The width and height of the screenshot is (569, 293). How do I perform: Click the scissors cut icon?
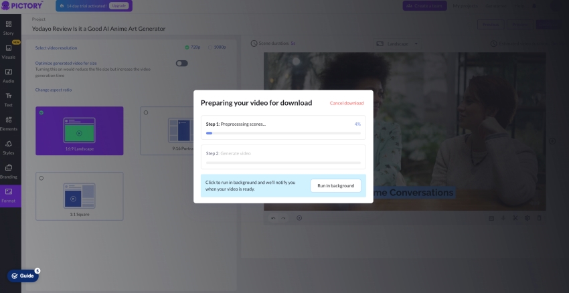point(515,218)
